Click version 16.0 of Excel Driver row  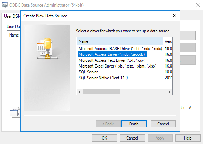[168, 66]
